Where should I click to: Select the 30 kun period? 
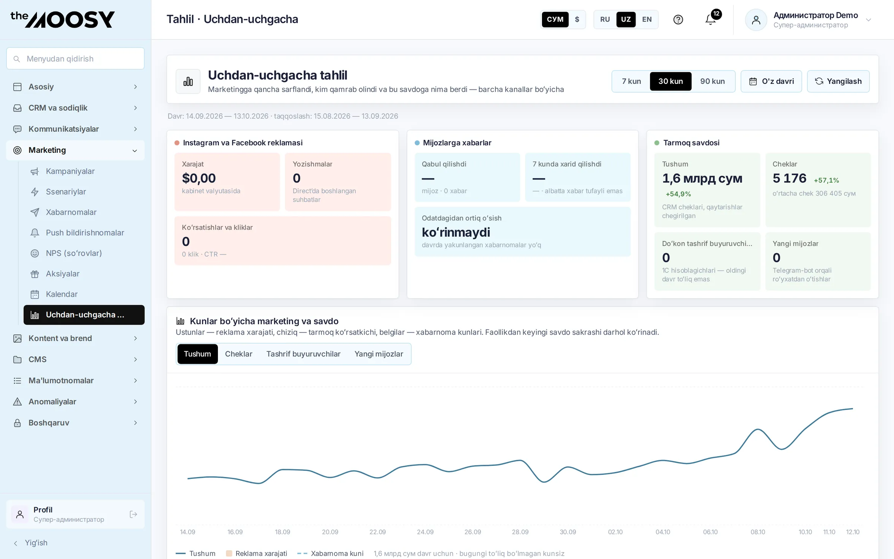pos(670,81)
